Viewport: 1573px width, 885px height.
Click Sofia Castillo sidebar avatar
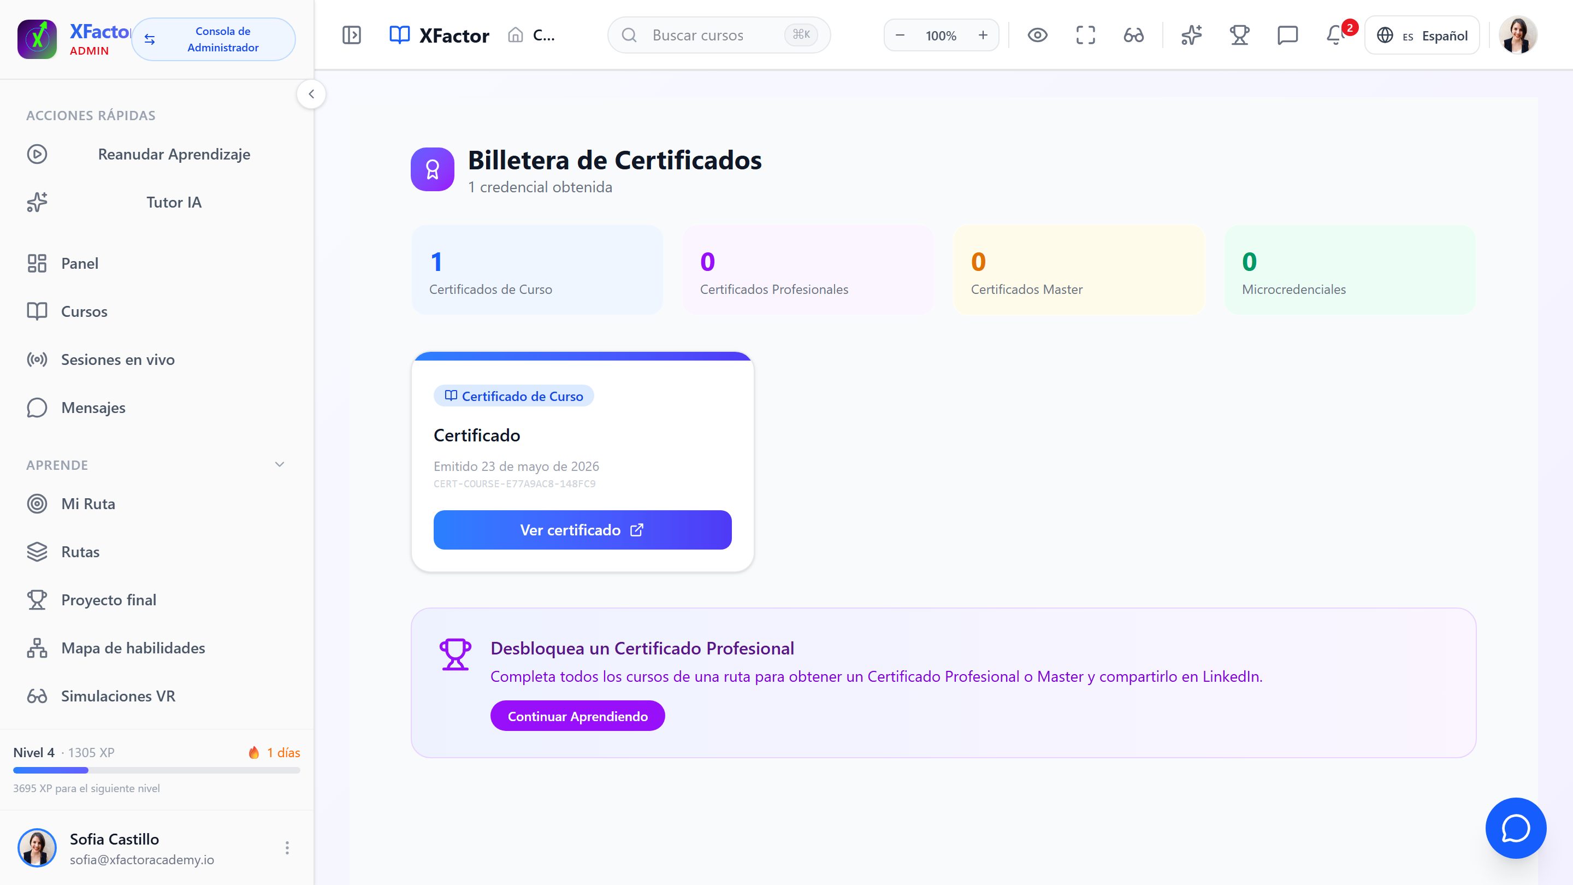pos(37,848)
